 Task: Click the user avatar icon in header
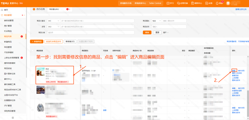(228, 3)
